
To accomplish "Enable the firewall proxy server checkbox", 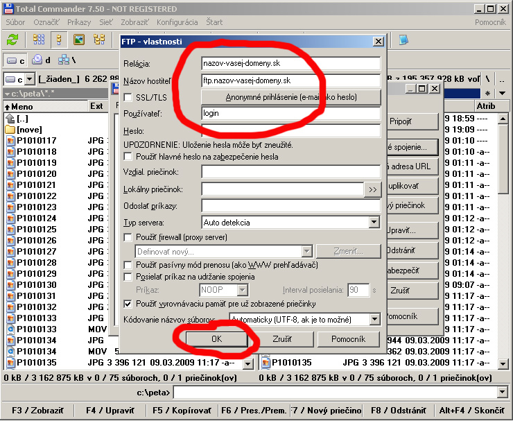I will pos(128,237).
